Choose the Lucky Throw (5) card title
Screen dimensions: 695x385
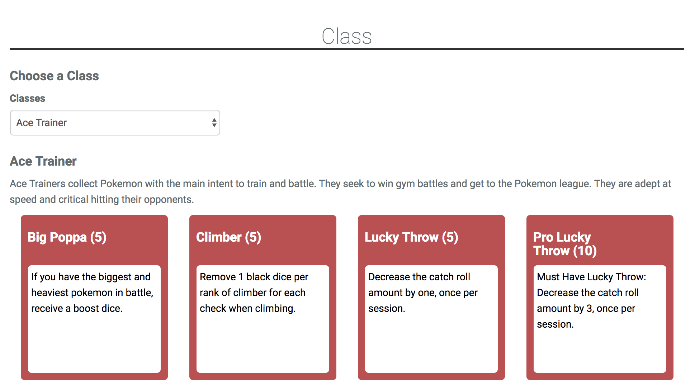tap(411, 237)
